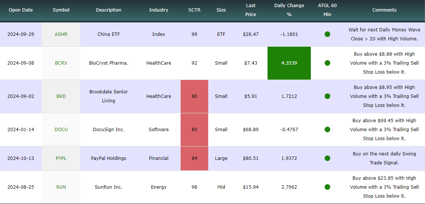Click the last price $5.91

click(251, 96)
